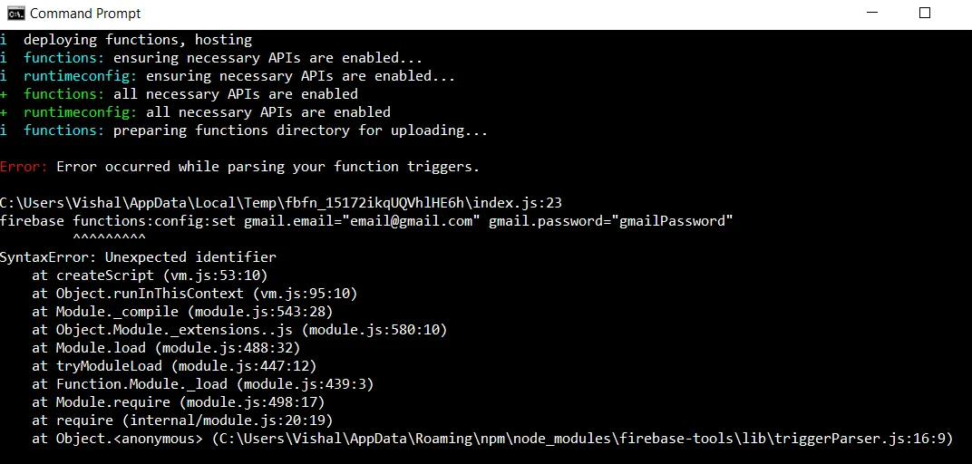Click the 'at createScript (vm.js:53:10)' line

tap(150, 275)
